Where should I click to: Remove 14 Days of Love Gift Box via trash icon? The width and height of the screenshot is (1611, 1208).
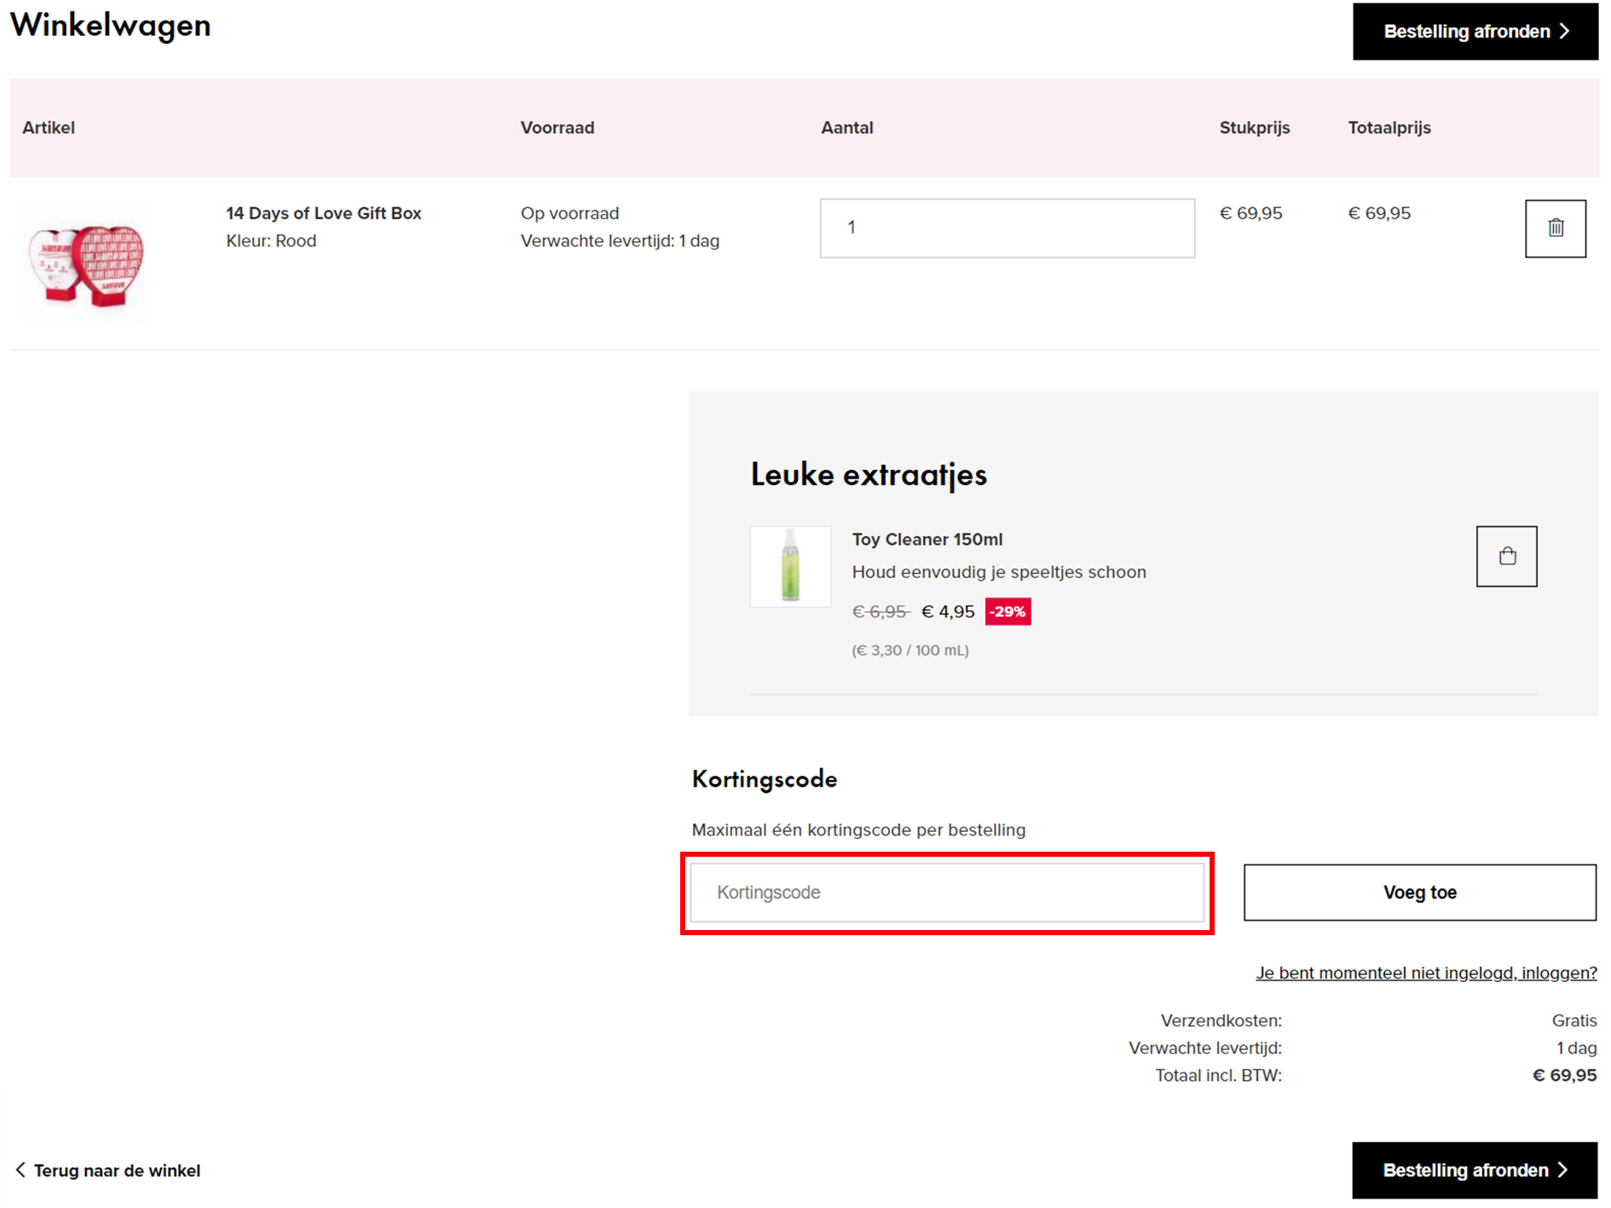pyautogui.click(x=1555, y=228)
